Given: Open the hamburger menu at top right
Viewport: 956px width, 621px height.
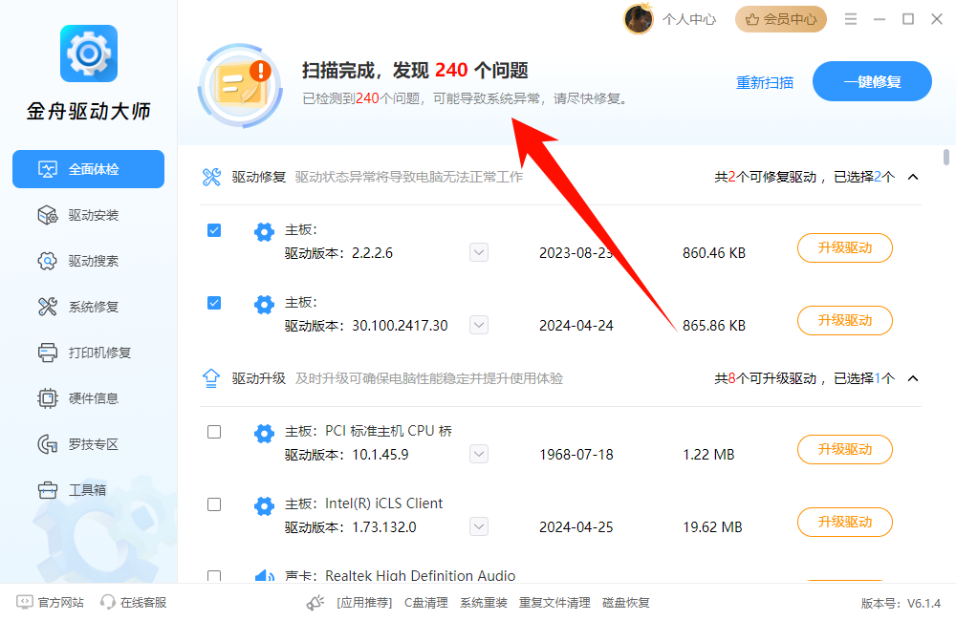Looking at the screenshot, I should coord(849,18).
